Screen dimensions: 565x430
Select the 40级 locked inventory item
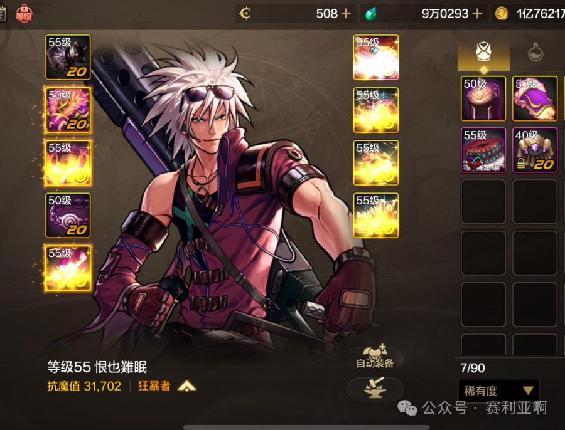(535, 150)
